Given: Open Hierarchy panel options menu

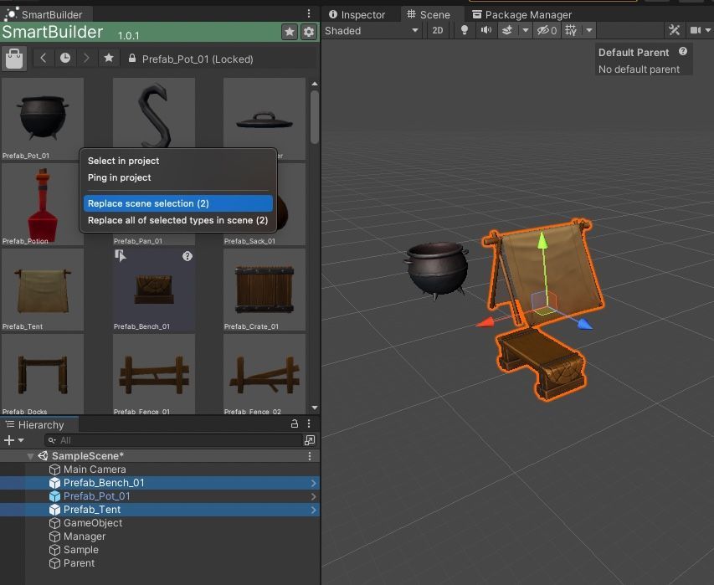Looking at the screenshot, I should point(309,423).
